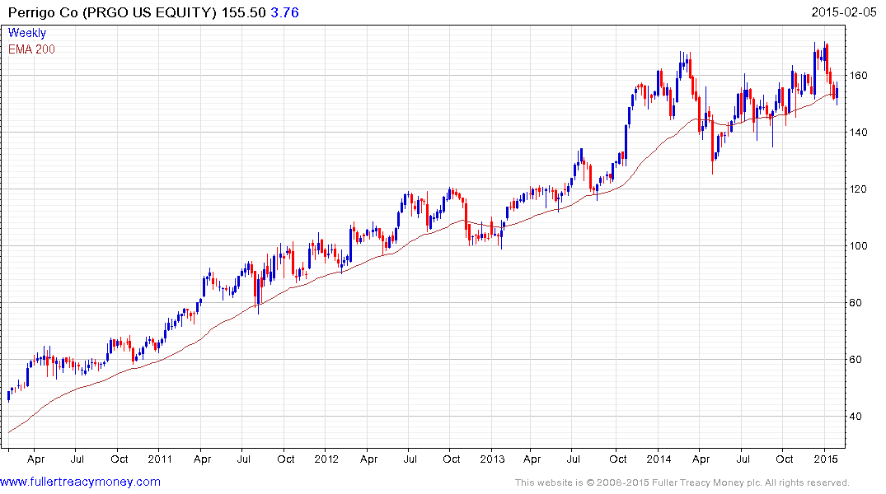
Task: Click the 2015 year label on time axis
Action: coord(826,459)
